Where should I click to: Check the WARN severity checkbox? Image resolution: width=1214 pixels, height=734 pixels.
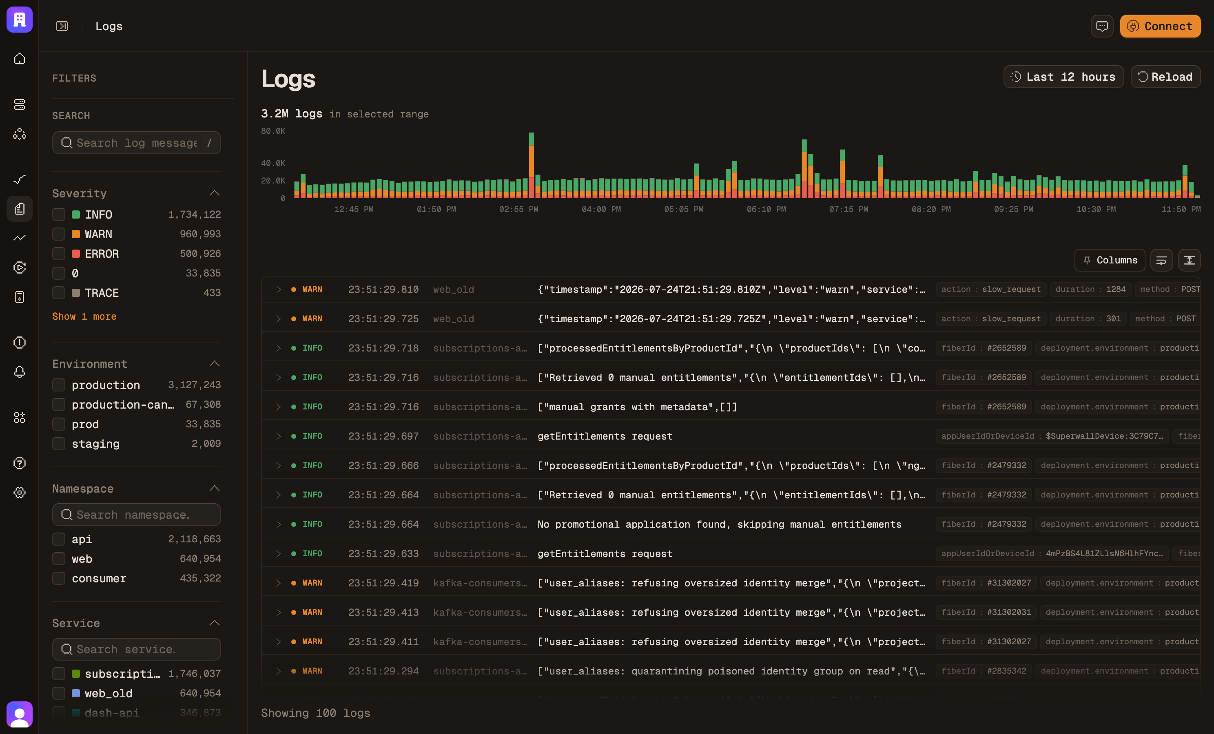pos(59,234)
